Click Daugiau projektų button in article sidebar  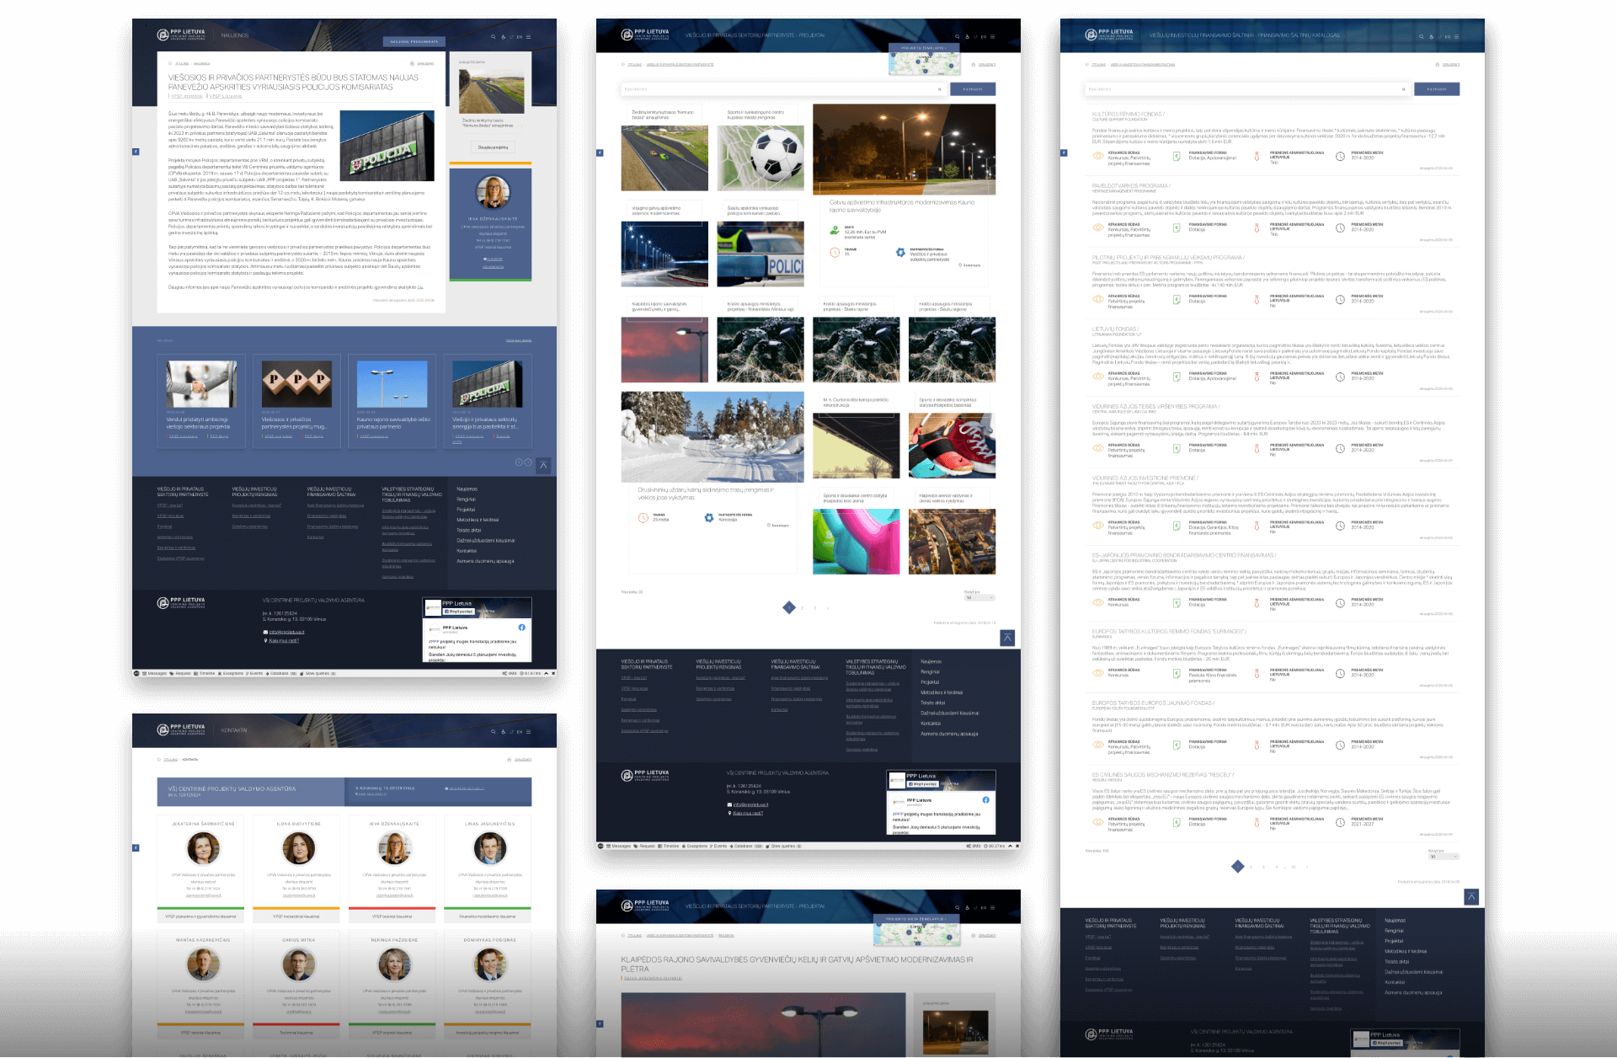(x=494, y=147)
